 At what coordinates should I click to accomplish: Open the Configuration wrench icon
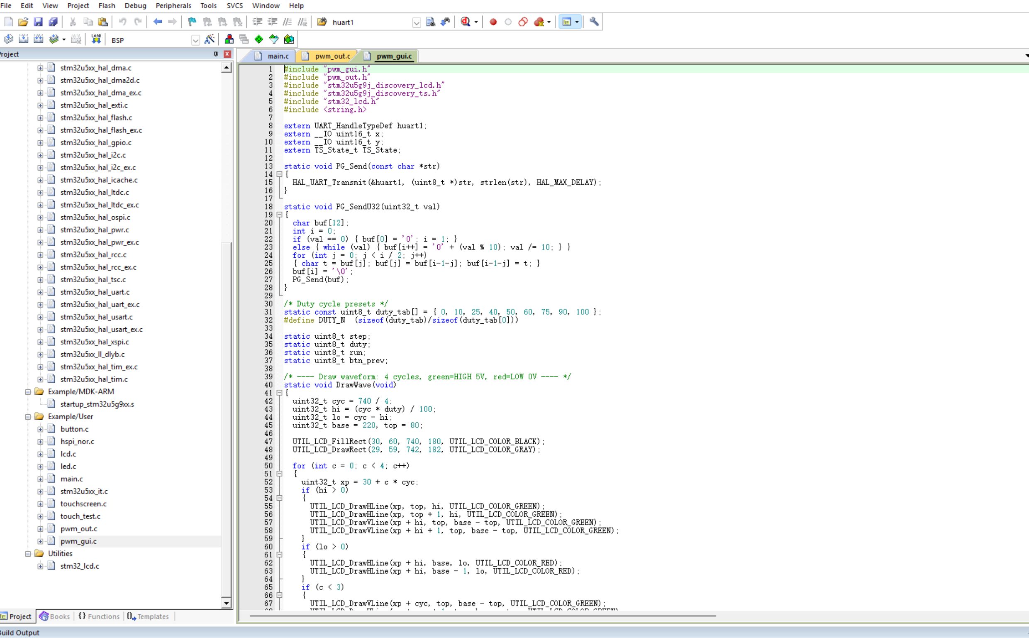[594, 22]
